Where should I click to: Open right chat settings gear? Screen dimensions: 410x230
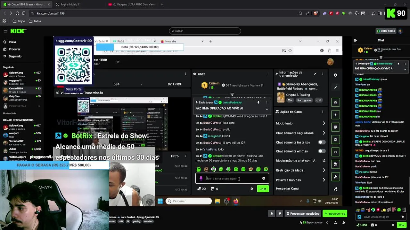pyautogui.click(x=393, y=225)
